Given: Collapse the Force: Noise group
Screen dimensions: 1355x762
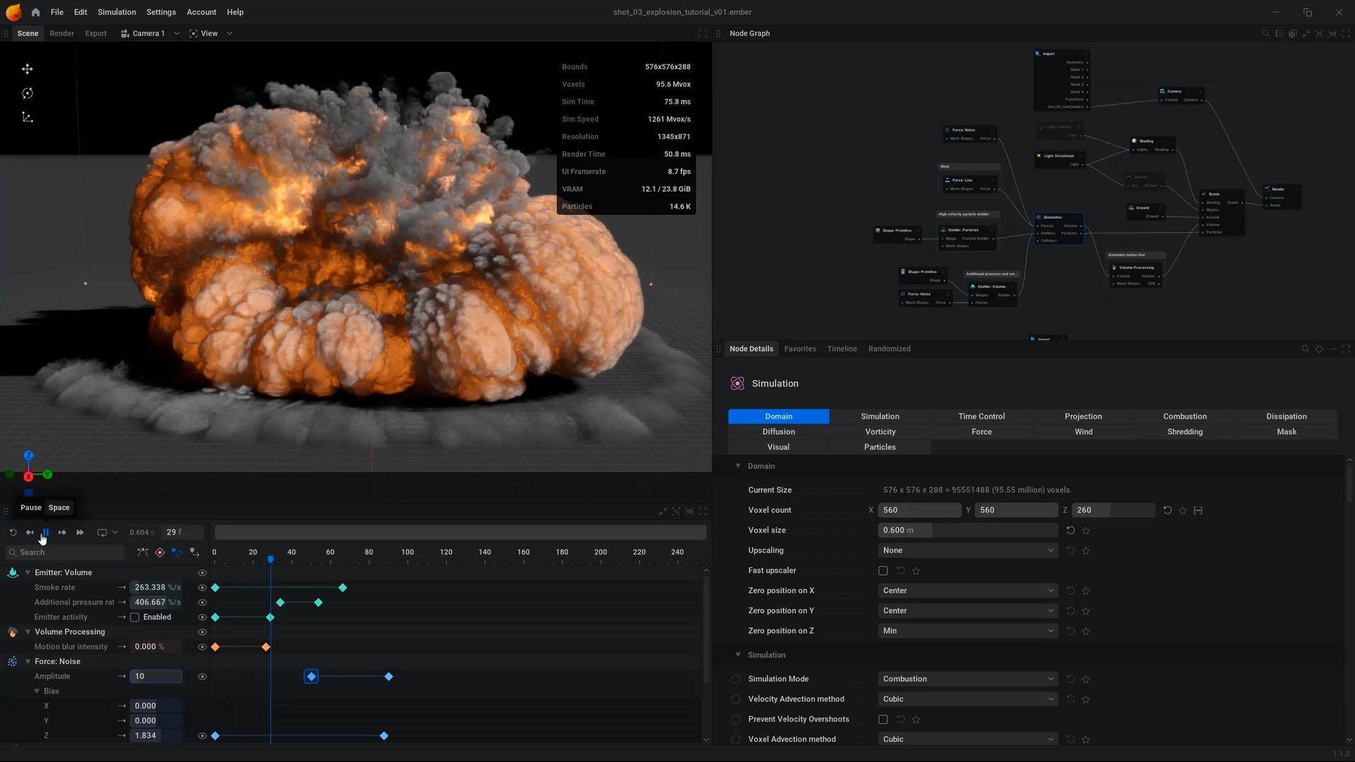Looking at the screenshot, I should (x=28, y=662).
